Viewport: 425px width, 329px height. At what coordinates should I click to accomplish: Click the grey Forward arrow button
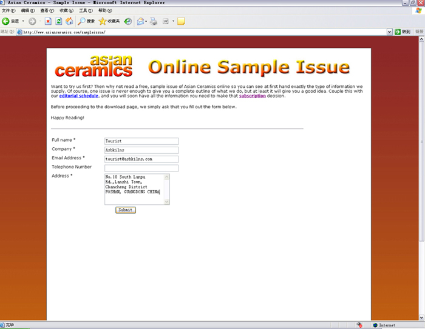pyautogui.click(x=32, y=21)
